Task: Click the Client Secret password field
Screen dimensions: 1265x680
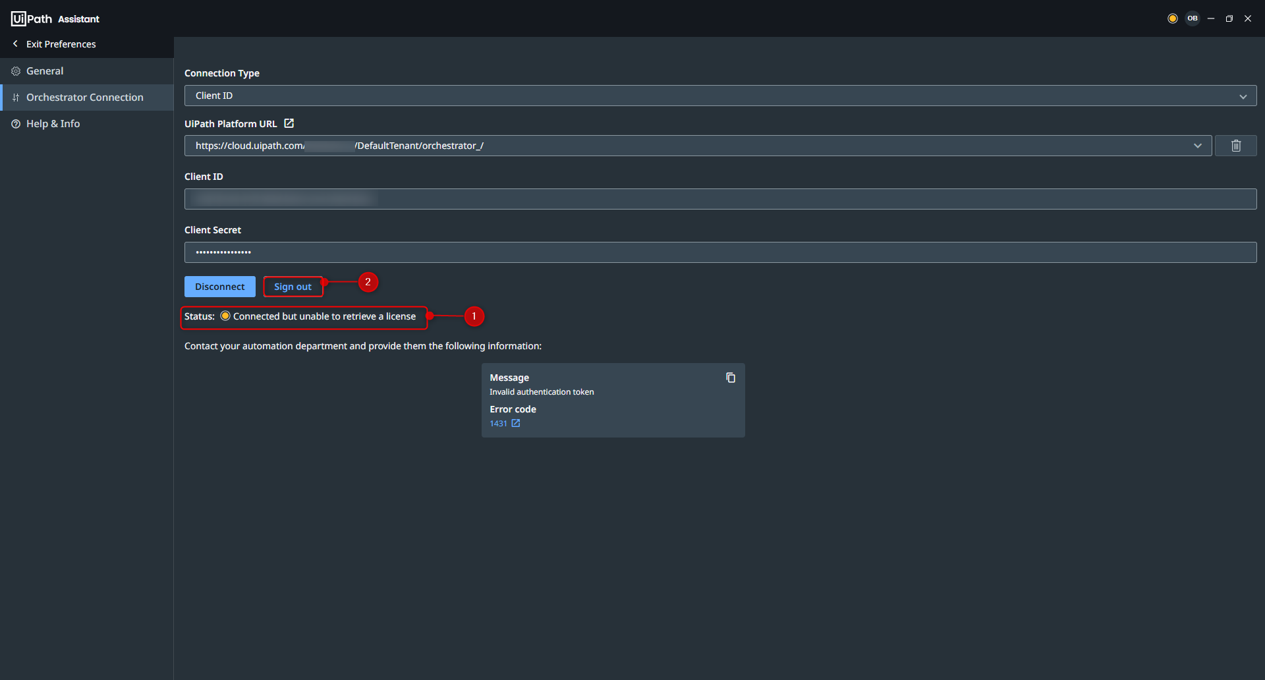Action: pyautogui.click(x=720, y=252)
